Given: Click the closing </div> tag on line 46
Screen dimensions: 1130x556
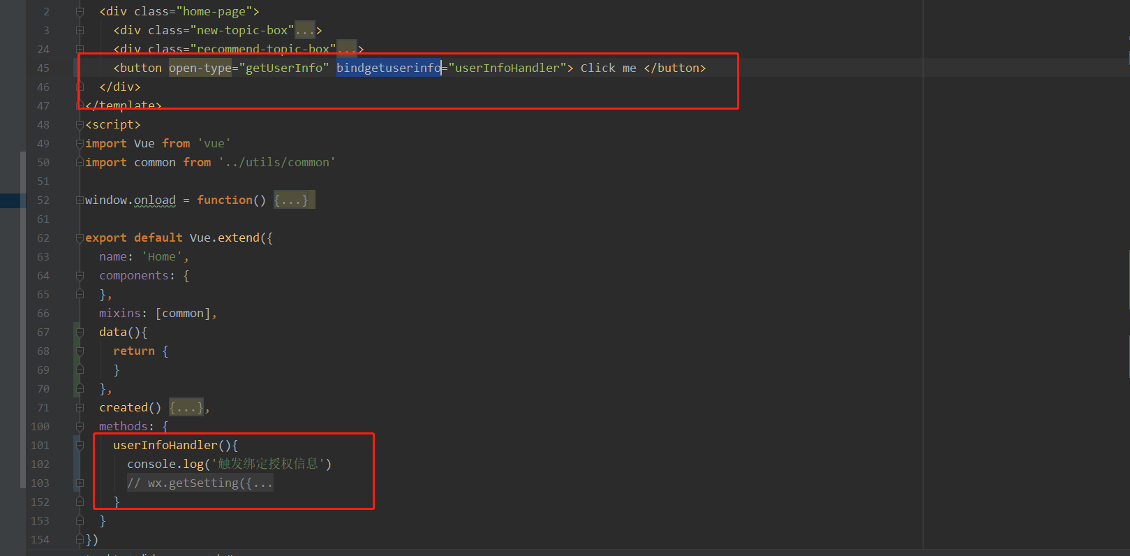Looking at the screenshot, I should pyautogui.click(x=120, y=87).
